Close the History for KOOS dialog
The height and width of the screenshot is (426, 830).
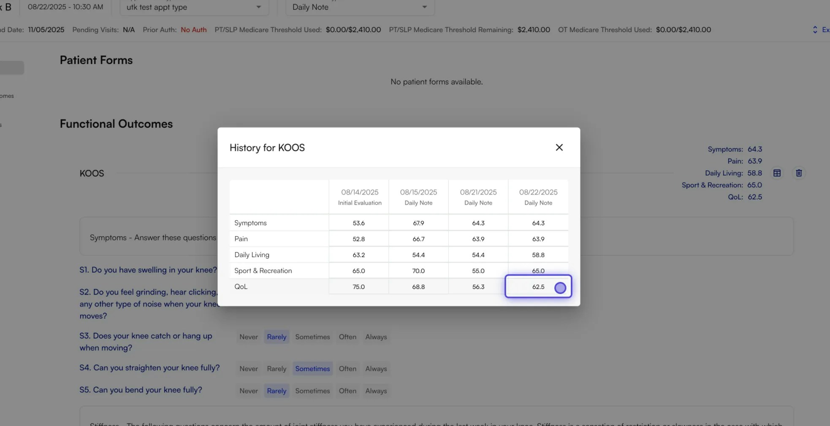click(559, 147)
